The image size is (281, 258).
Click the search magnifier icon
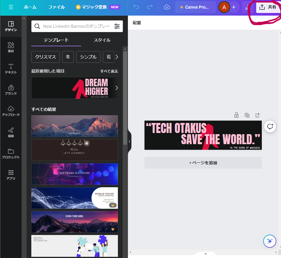(x=37, y=26)
